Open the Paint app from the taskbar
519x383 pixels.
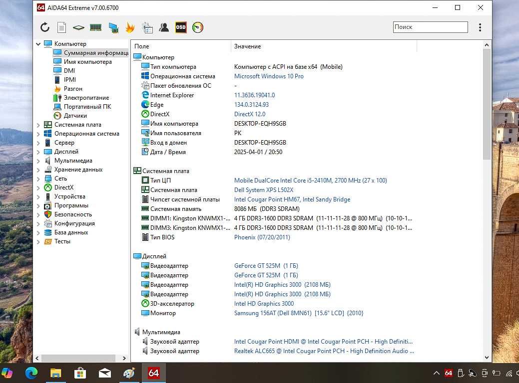click(x=129, y=373)
